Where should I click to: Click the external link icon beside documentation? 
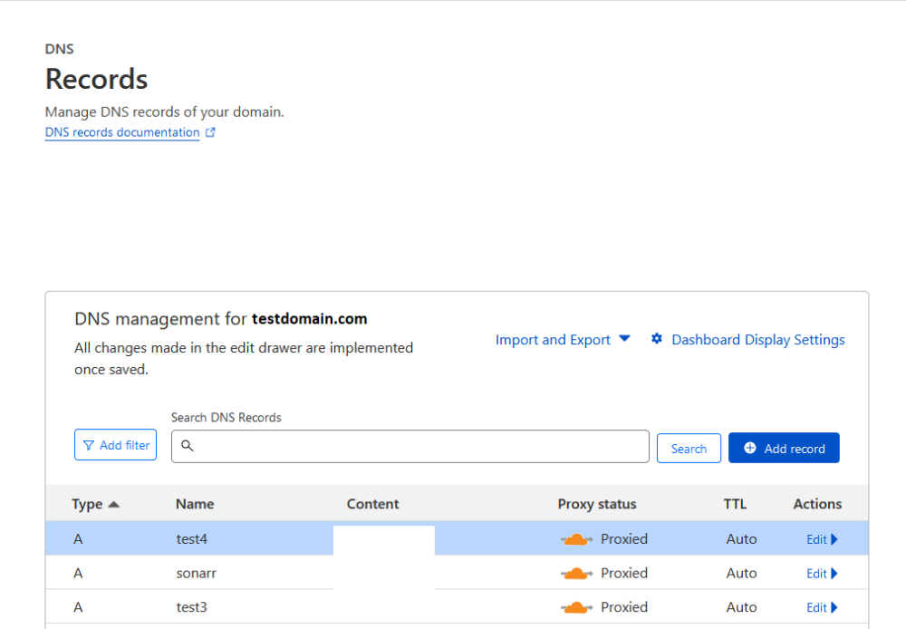coord(210,132)
